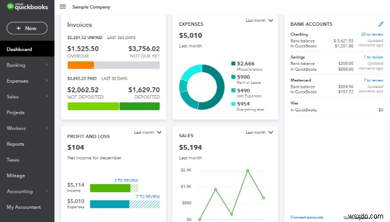Click the New button
Image resolution: width=390 pixels, height=222 pixels.
[27, 28]
